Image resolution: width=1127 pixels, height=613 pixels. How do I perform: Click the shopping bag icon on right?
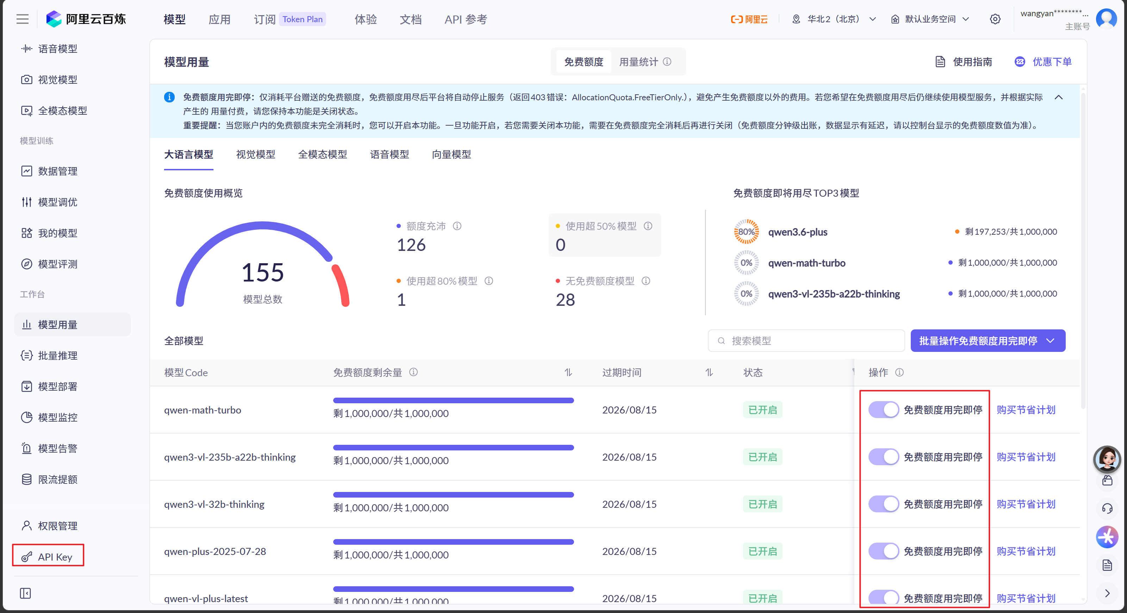click(x=1107, y=481)
